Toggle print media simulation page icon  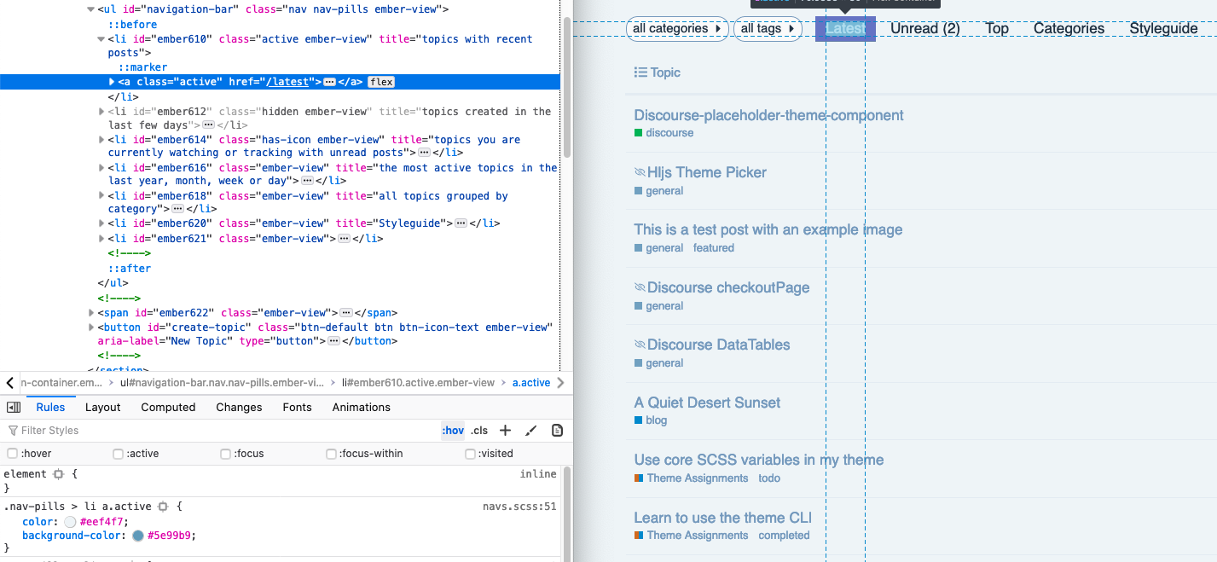coord(557,431)
